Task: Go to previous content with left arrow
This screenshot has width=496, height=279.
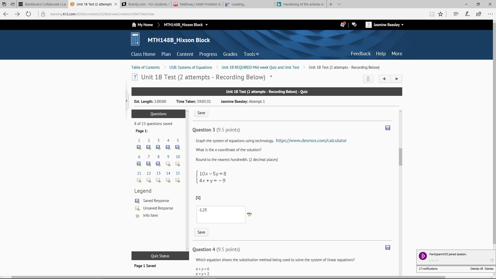Action: pos(384,79)
